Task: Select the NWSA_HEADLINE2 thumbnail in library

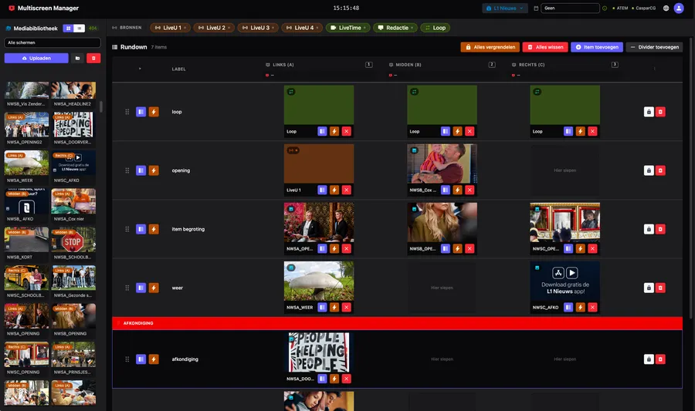Action: (73, 91)
